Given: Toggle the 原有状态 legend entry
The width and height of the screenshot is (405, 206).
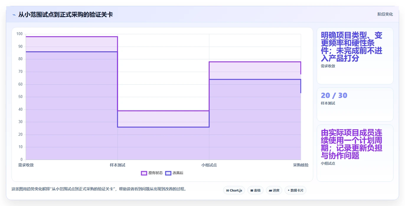Looking at the screenshot, I should coord(152,173).
